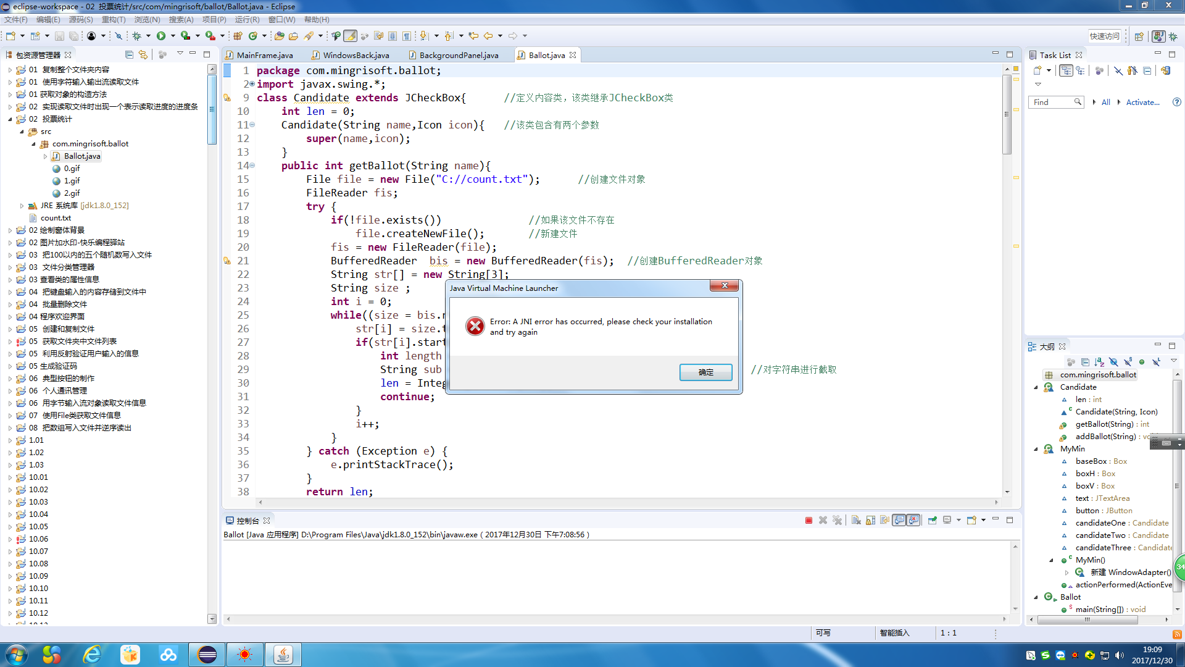This screenshot has width=1185, height=667.
Task: Open the Open Perspective icon
Action: (x=1139, y=36)
